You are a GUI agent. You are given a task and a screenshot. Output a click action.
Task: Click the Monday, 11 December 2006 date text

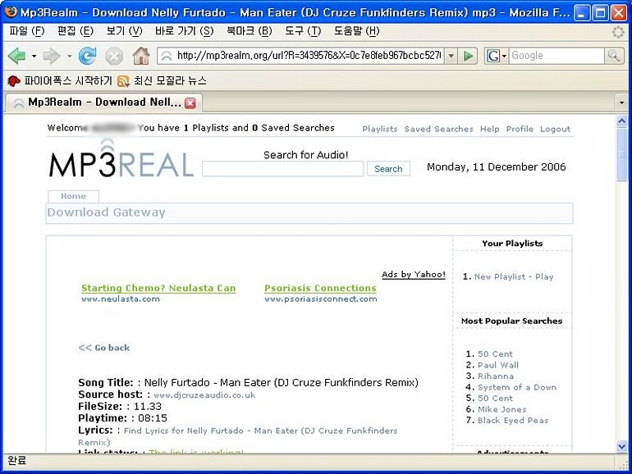coord(497,166)
